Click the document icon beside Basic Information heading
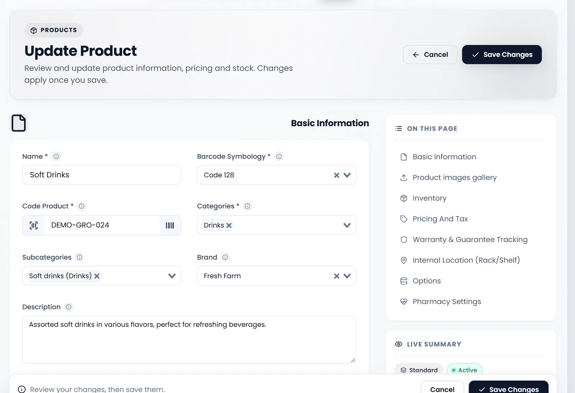 (x=18, y=123)
